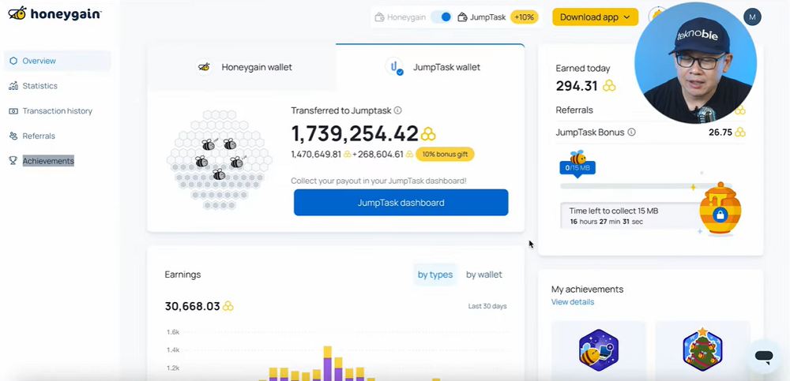This screenshot has height=381, width=790.
Task: Click the Last 30 days label
Action: (x=487, y=306)
